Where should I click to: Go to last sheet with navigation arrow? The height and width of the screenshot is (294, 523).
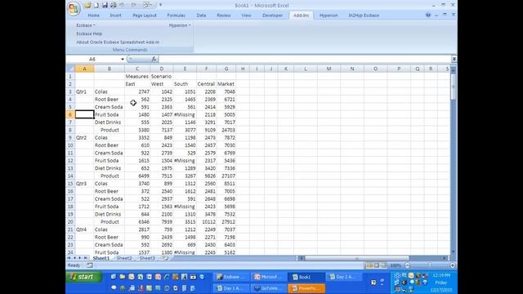(85, 258)
